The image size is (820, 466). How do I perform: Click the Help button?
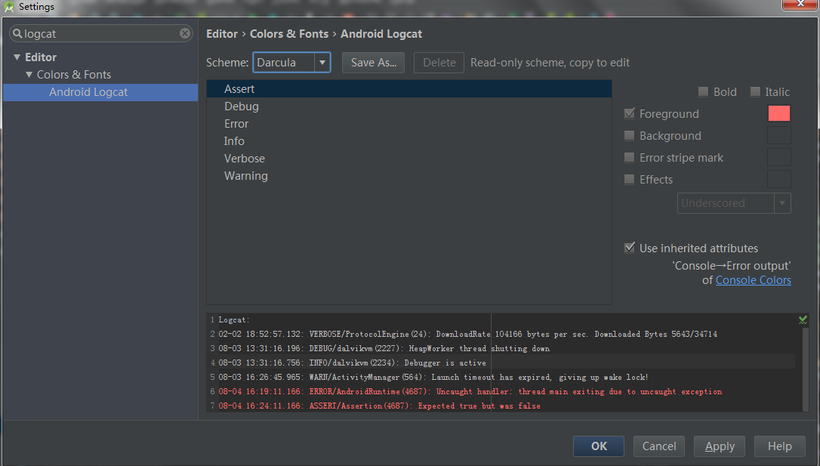(780, 446)
